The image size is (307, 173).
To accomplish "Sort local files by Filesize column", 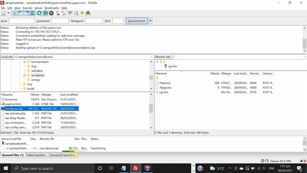I will pos(35,95).
